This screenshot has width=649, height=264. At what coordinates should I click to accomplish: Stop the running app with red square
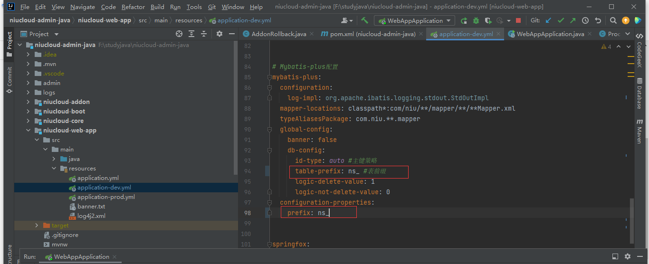pos(518,20)
